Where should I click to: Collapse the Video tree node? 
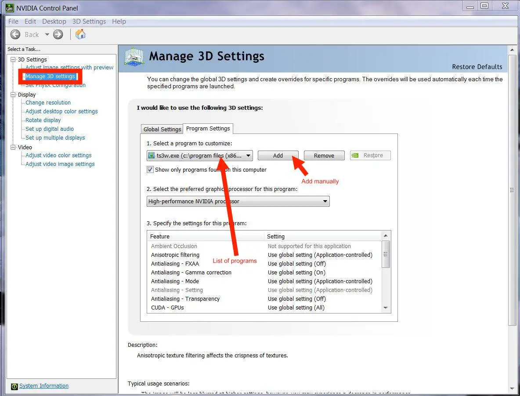tap(13, 147)
